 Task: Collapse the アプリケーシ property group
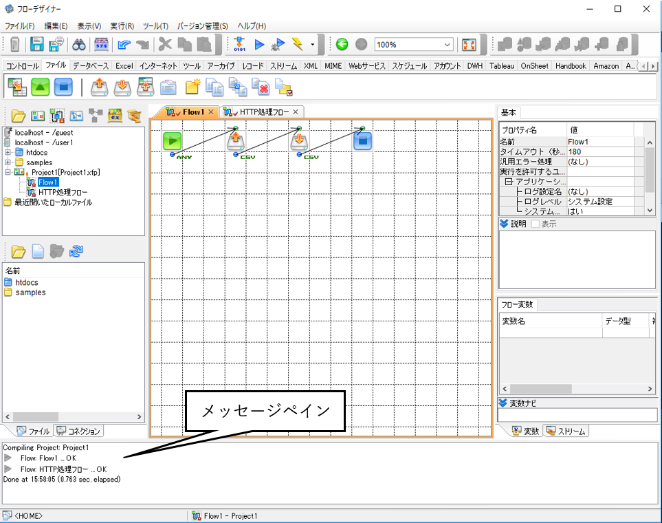pyautogui.click(x=509, y=182)
